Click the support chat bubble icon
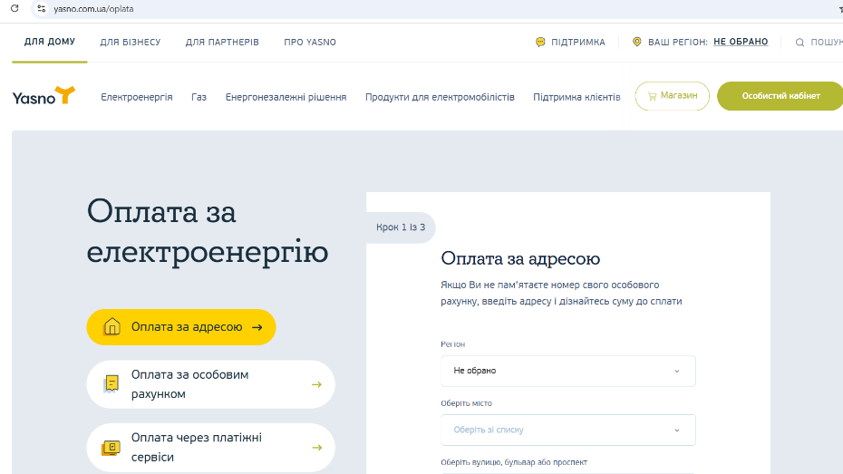 540,42
